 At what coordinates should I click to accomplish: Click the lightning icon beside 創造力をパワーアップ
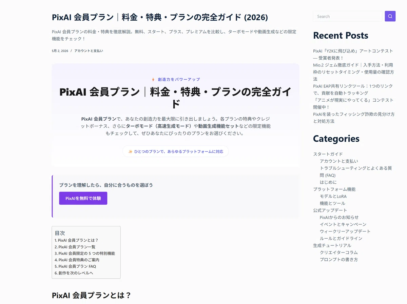(153, 79)
